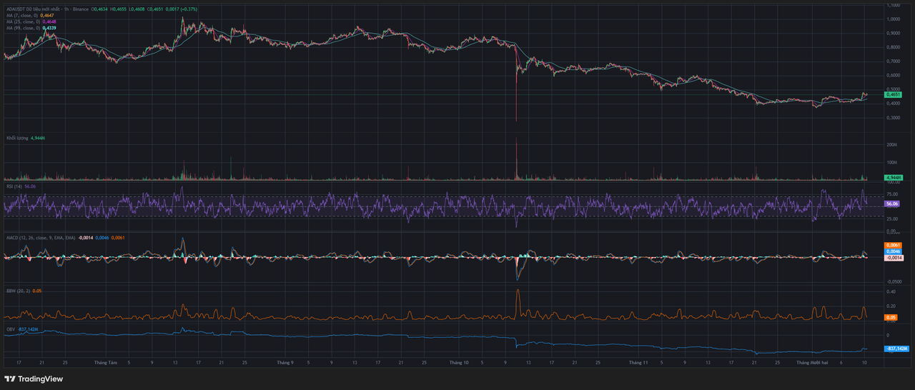Click Tháng Tám on the time axis
The image size is (915, 390).
pos(106,363)
